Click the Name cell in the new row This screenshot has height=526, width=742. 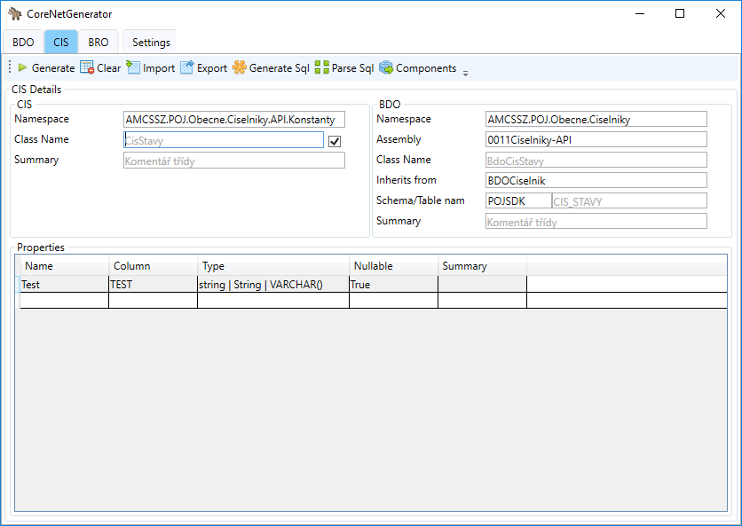coord(65,301)
